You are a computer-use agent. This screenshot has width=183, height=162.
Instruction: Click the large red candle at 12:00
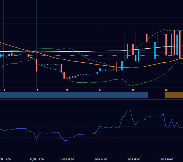pos(37,65)
